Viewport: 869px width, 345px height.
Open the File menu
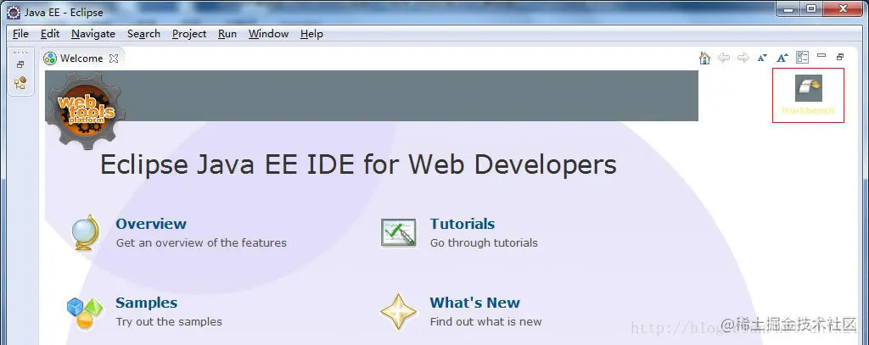point(20,34)
